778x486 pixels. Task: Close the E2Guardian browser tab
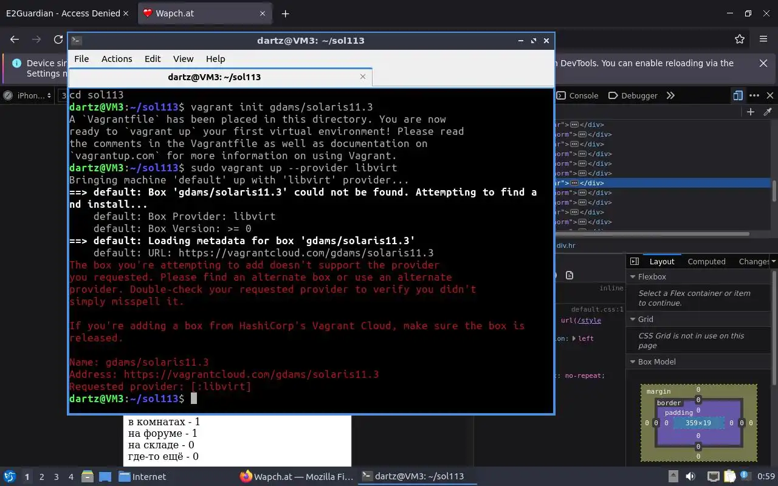[x=126, y=13]
